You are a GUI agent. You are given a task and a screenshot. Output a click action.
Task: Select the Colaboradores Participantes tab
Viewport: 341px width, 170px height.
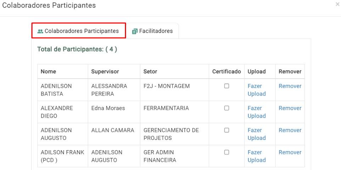(x=79, y=31)
